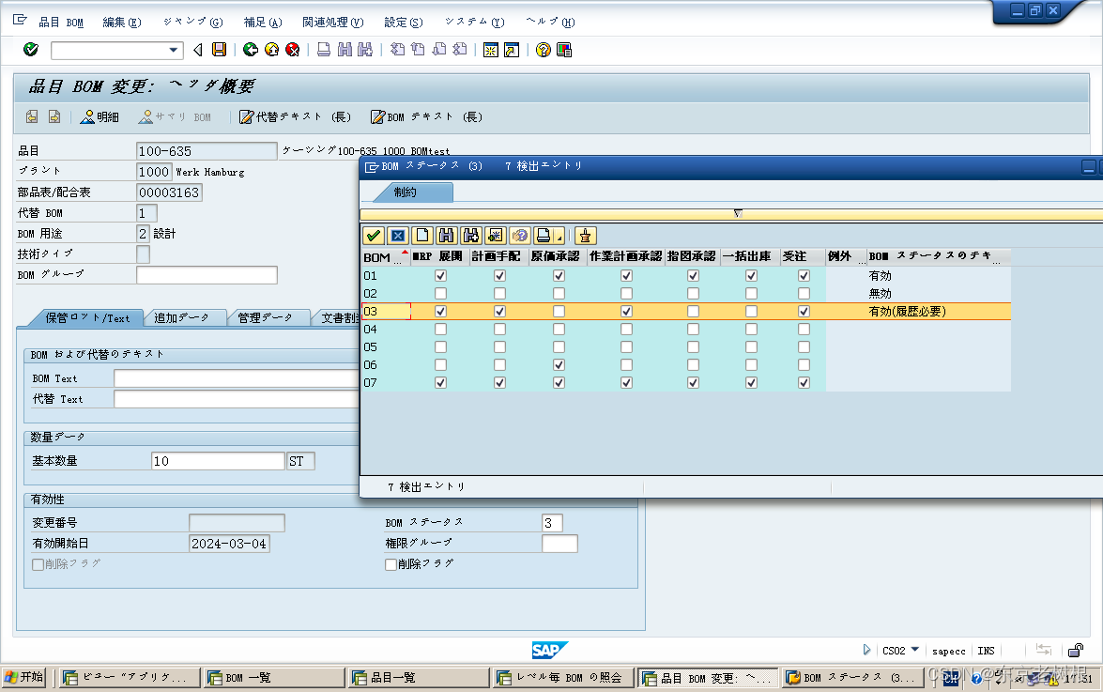Click the Save icon on the main toolbar
Image resolution: width=1103 pixels, height=692 pixels.
click(x=219, y=50)
